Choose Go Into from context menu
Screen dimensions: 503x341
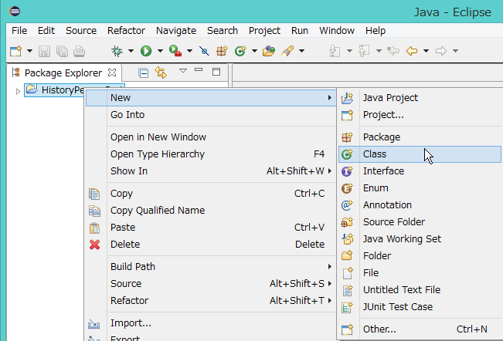tap(210, 115)
